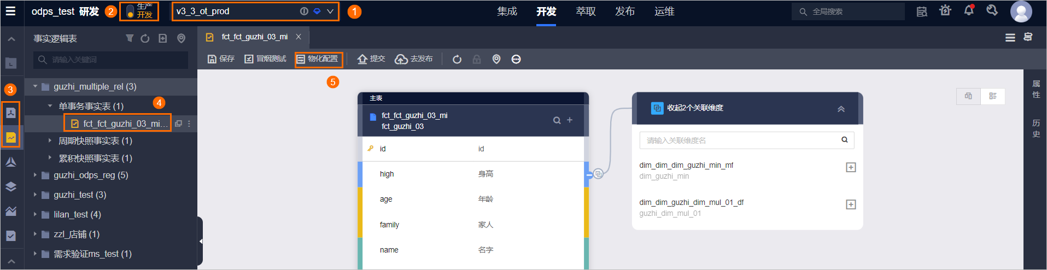Image resolution: width=1047 pixels, height=270 pixels.
Task: Go to the 集成 top menu
Action: click(x=507, y=11)
